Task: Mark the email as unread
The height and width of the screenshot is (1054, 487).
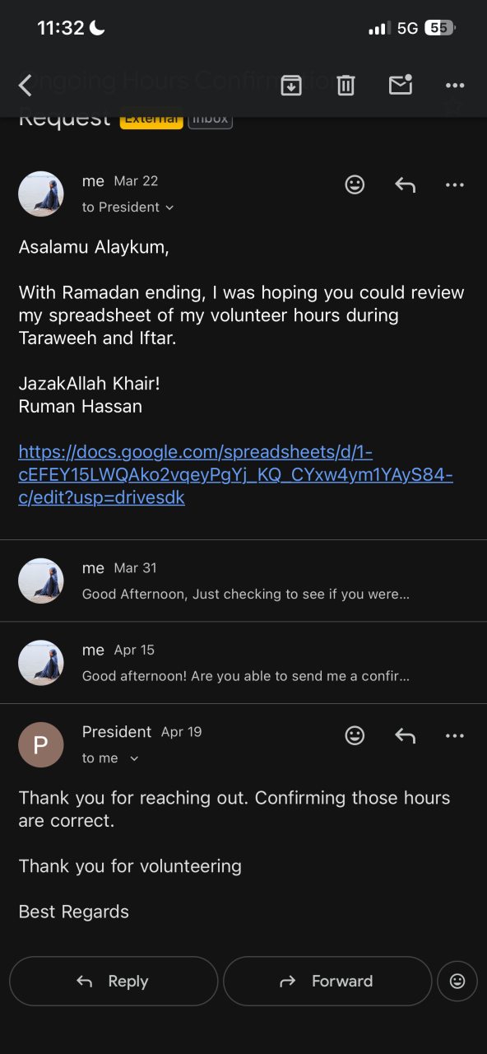Action: pos(401,84)
